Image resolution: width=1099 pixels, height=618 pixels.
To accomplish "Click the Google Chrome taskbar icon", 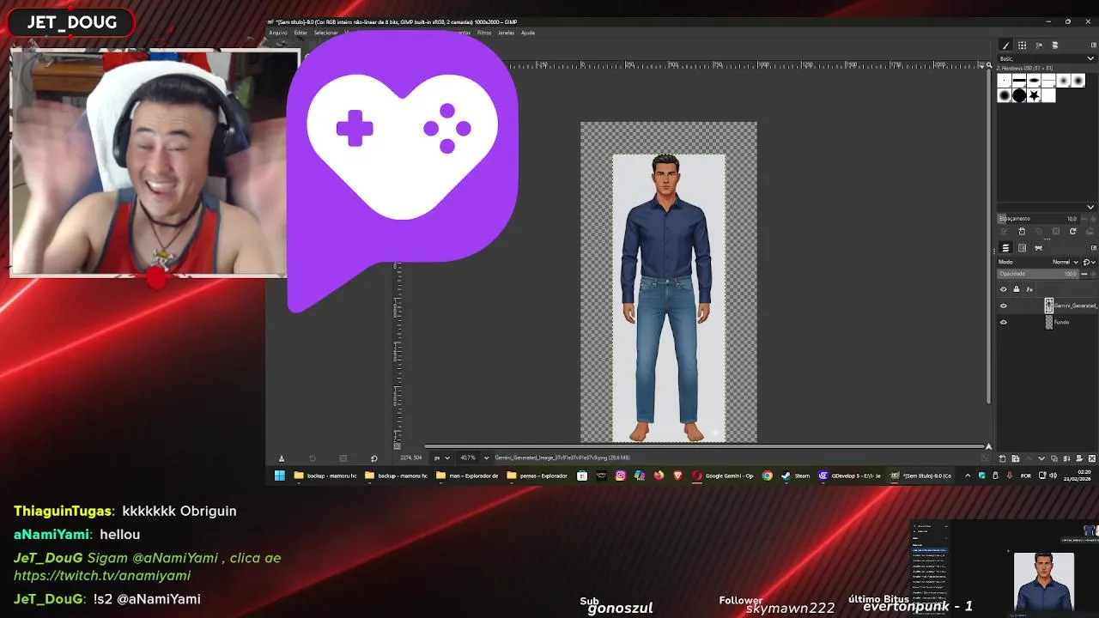I will point(767,476).
